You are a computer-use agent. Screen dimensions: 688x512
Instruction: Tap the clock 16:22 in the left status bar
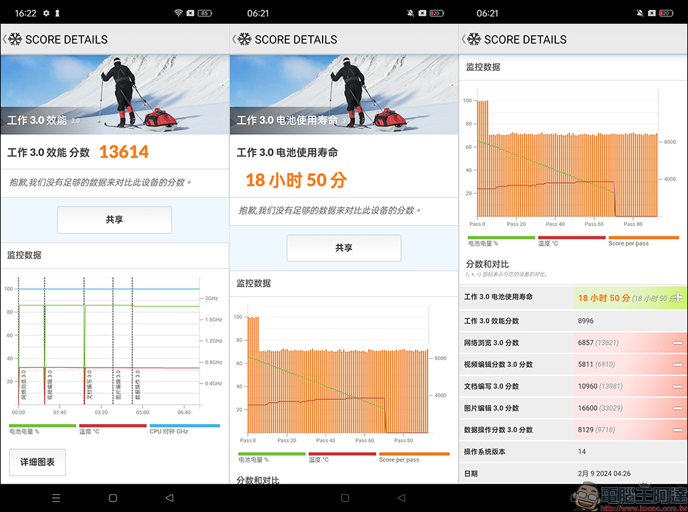tap(25, 13)
